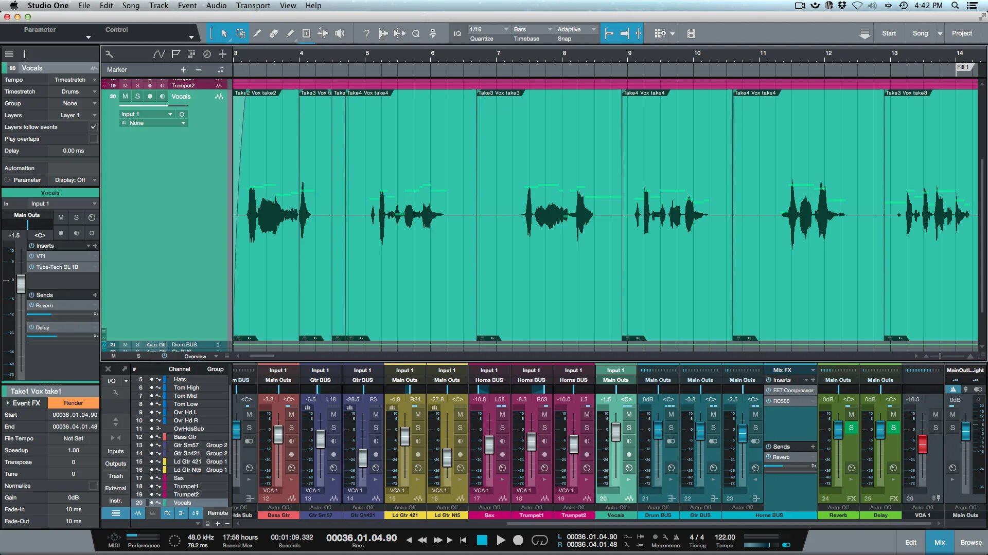Open the Track menu
The height and width of the screenshot is (555, 988).
158,6
